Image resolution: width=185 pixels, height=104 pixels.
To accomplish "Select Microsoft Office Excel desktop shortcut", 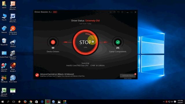I will pos(4,92).
